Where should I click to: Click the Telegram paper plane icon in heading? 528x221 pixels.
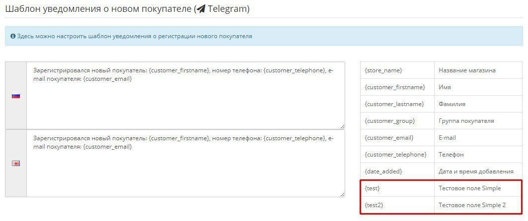202,9
